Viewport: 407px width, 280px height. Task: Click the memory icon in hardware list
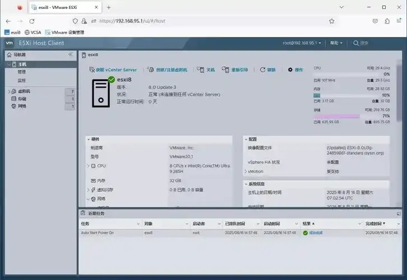point(93,181)
